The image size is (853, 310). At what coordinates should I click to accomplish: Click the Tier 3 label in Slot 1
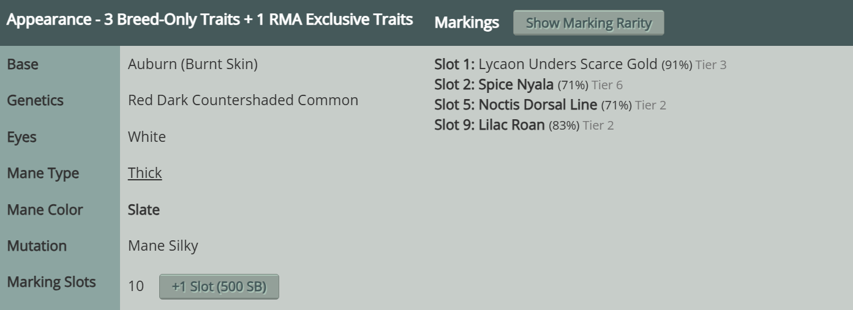pos(711,65)
